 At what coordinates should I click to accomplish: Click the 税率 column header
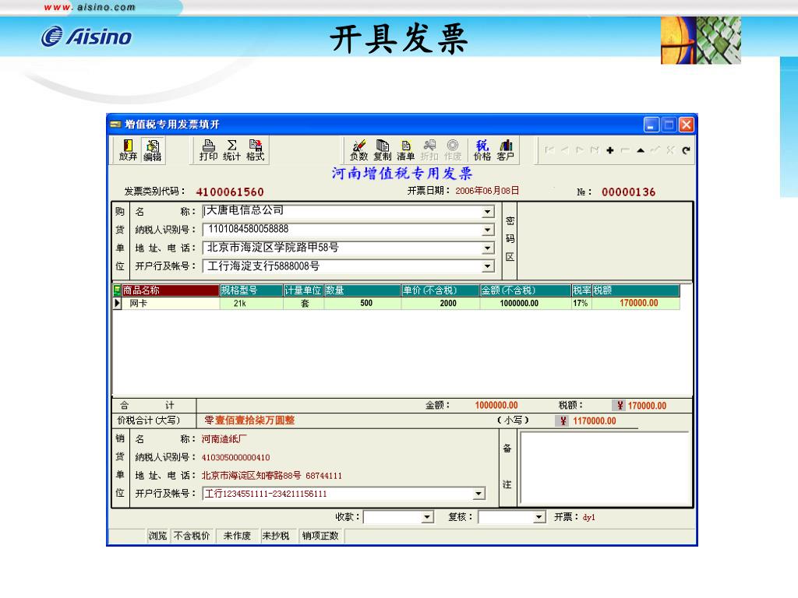tap(581, 290)
